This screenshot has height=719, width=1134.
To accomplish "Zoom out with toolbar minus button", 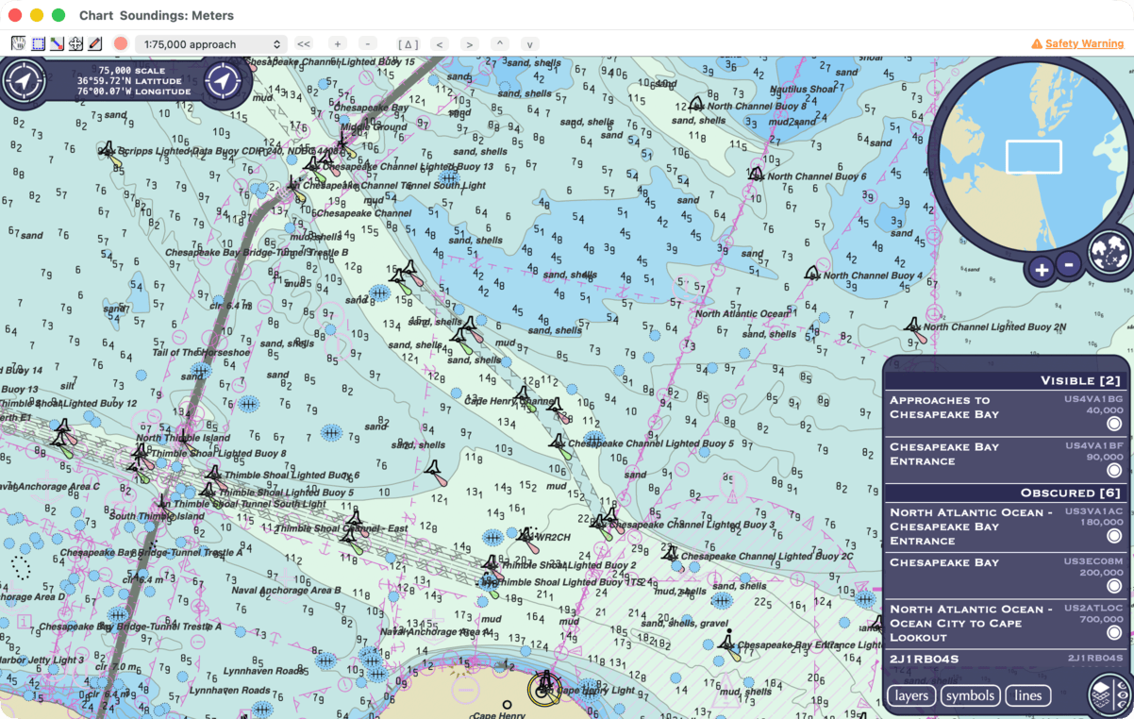I will tap(369, 43).
